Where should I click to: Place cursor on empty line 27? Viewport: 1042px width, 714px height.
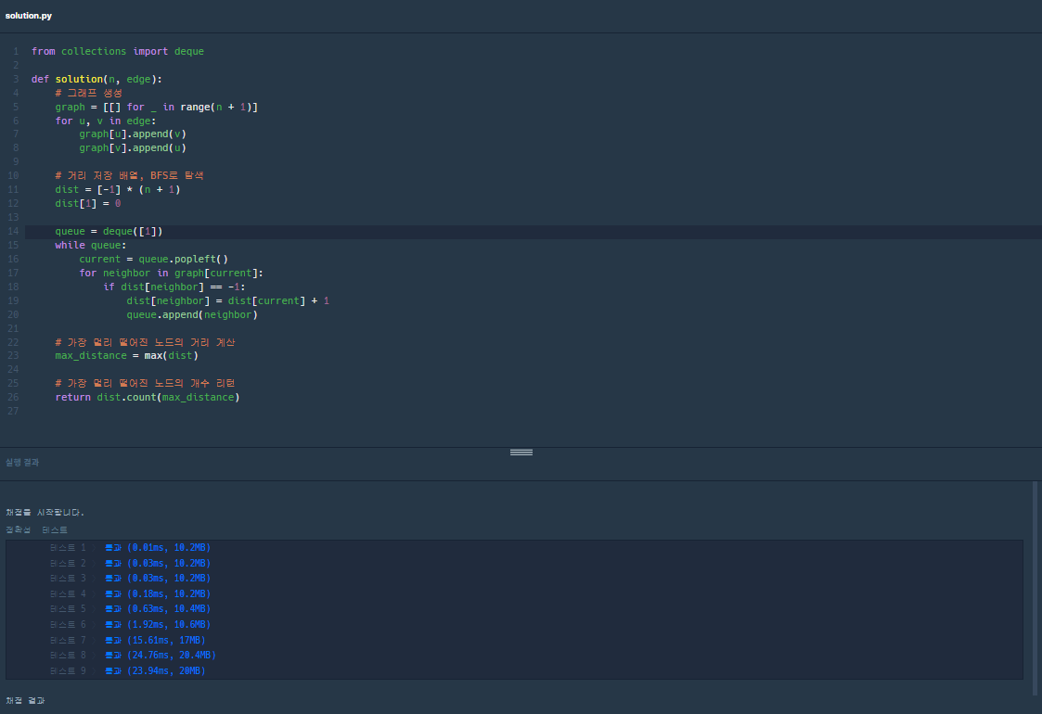(x=532, y=411)
